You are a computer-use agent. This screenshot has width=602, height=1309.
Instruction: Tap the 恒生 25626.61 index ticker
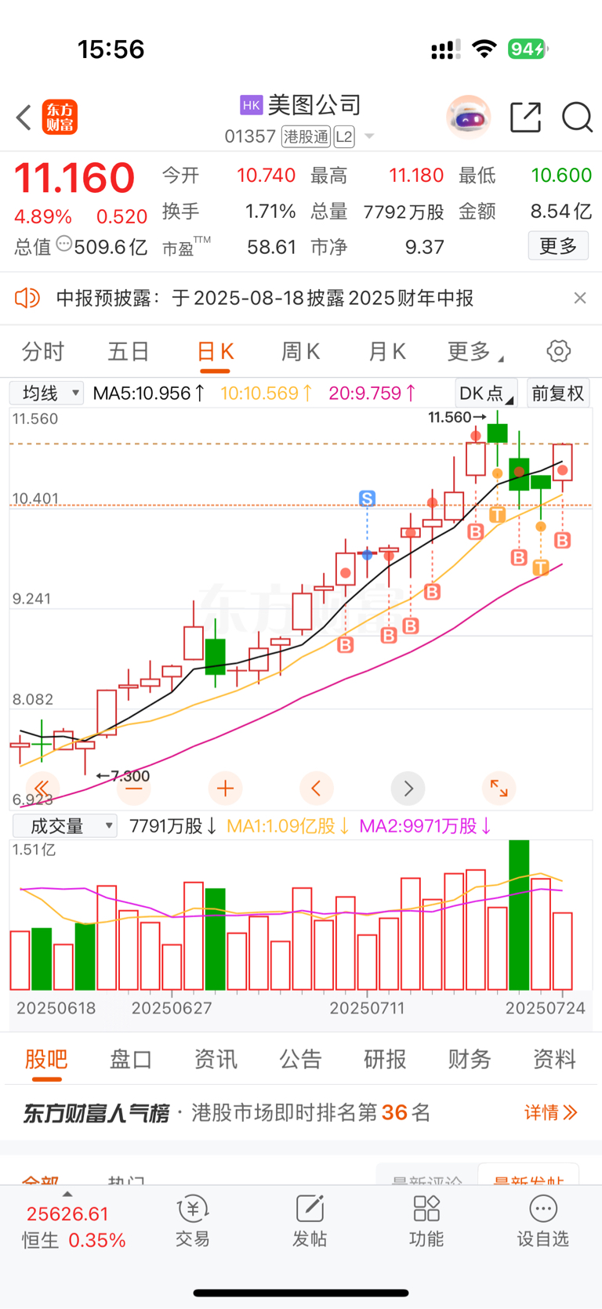[x=74, y=1227]
